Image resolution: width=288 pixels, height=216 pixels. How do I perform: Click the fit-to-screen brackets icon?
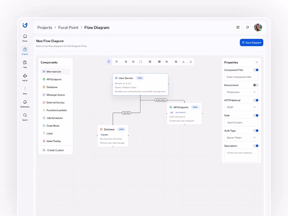click(141, 62)
